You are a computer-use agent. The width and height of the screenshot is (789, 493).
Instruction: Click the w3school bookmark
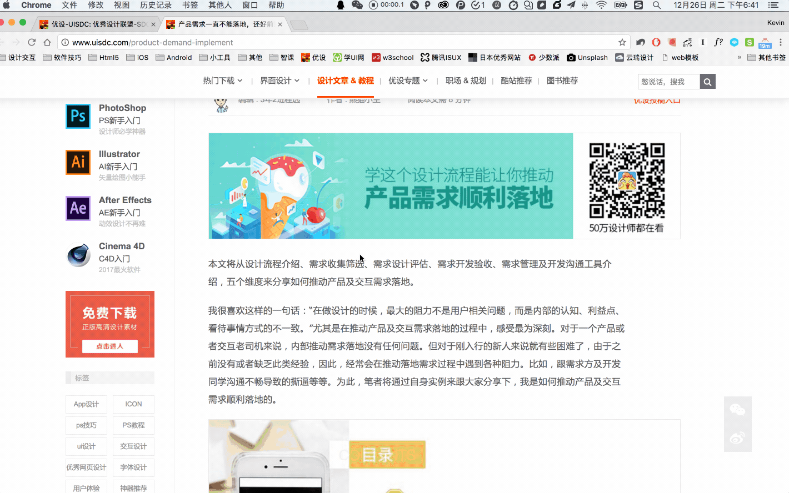tap(393, 58)
